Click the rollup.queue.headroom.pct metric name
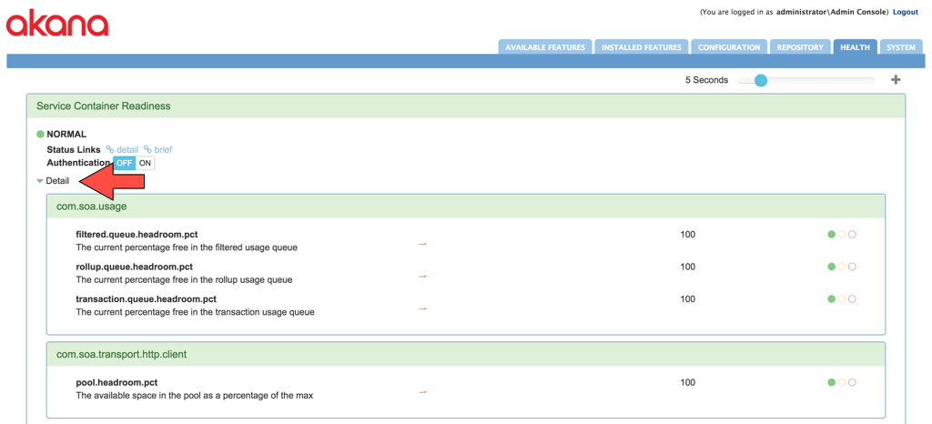Screen dimensions: 932x424 pos(135,268)
